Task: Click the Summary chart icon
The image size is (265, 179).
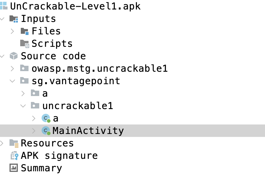Action: tap(14, 168)
